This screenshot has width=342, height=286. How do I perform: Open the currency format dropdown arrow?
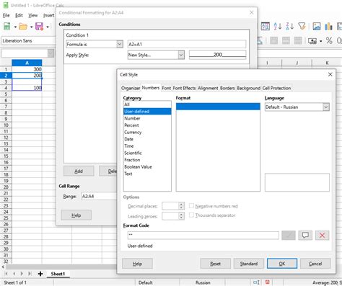point(320,42)
